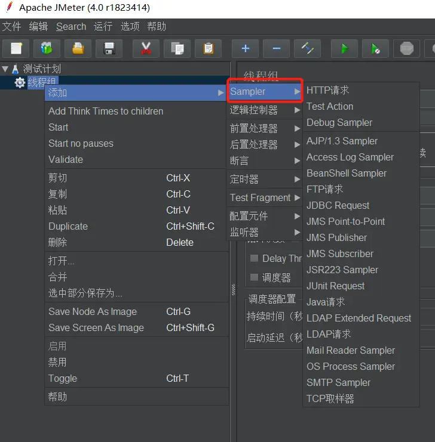This screenshot has width=435, height=442.
Task: Click the test plan flask icon
Action: (16, 69)
